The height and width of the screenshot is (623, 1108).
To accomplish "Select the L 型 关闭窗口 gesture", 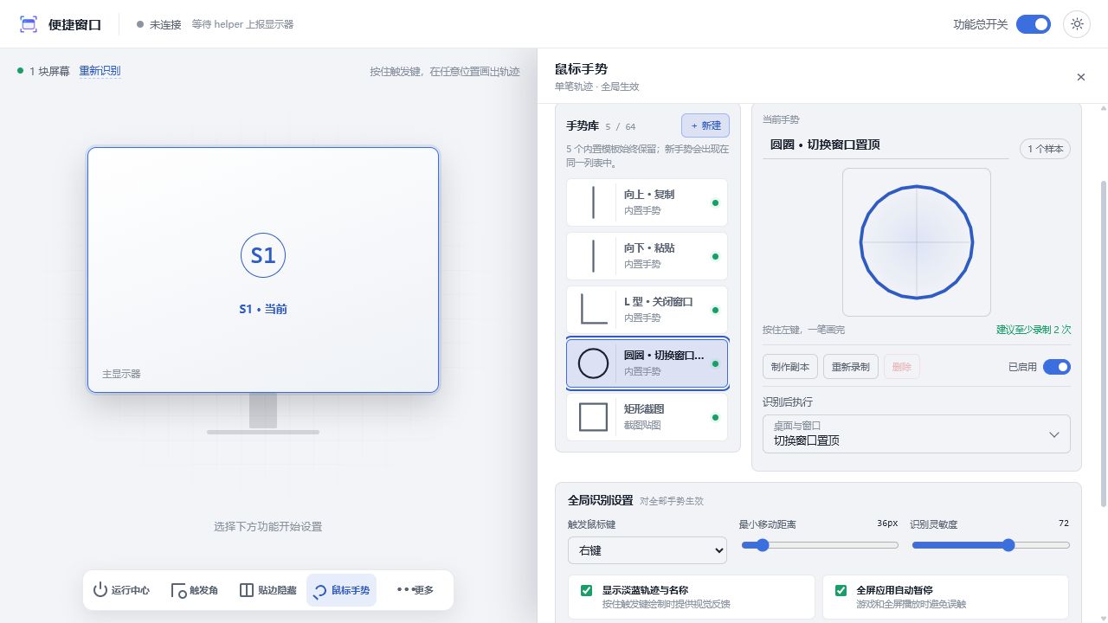I will point(647,309).
